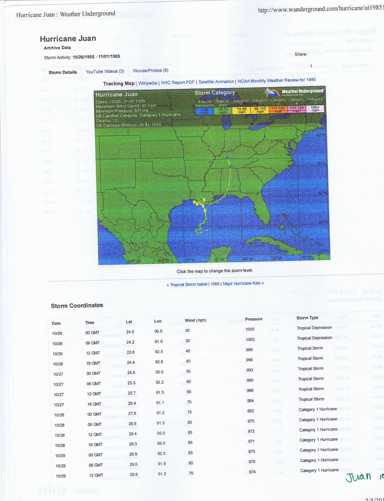The image size is (384, 501).
Task: Click the longitude value 91.3
Action: [162, 474]
